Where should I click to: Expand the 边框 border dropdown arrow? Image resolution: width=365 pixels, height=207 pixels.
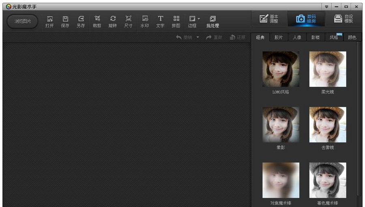coord(199,19)
